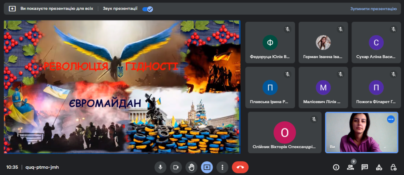
Task: Click the presented Євромайдан slide
Action: click(122, 87)
